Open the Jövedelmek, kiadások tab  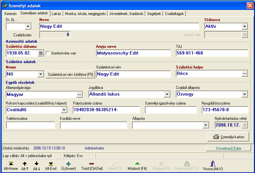pyautogui.click(x=126, y=14)
